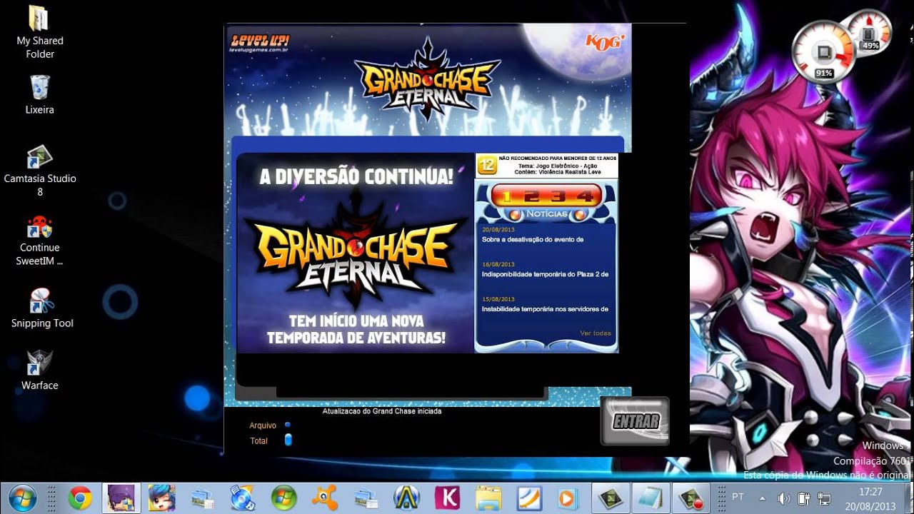The height and width of the screenshot is (514, 914).
Task: Open the 'Ver todas' news link
Action: pyautogui.click(x=596, y=333)
